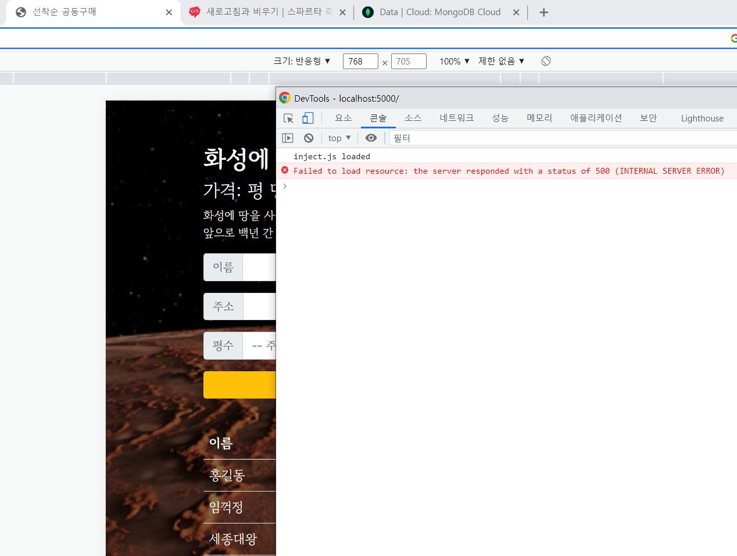This screenshot has height=556, width=737.
Task: Open the 콘솔 (Console) DevTools tab
Action: 378,118
